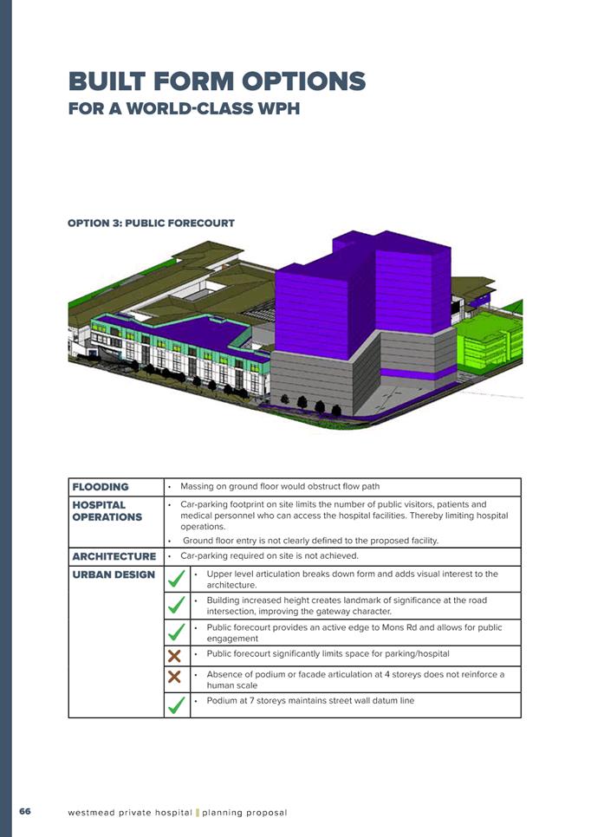Click the green checkmark beside 'Upper level articulation'
591x837 pixels.
[x=176, y=579]
